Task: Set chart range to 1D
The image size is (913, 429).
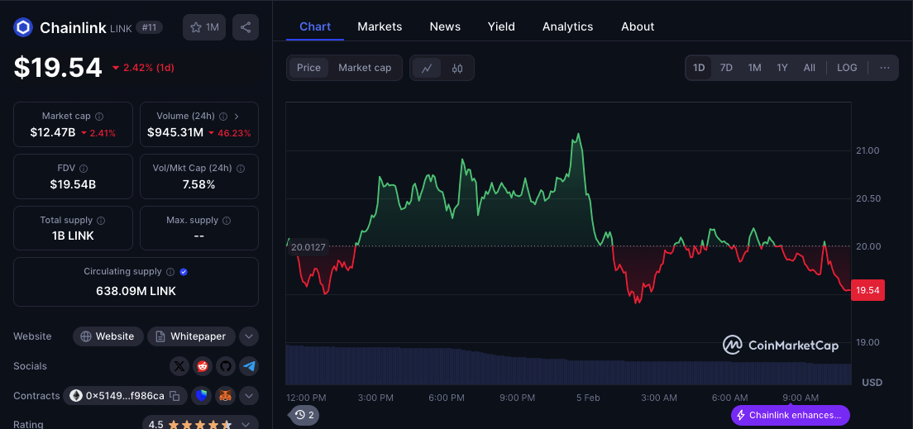Action: tap(699, 68)
